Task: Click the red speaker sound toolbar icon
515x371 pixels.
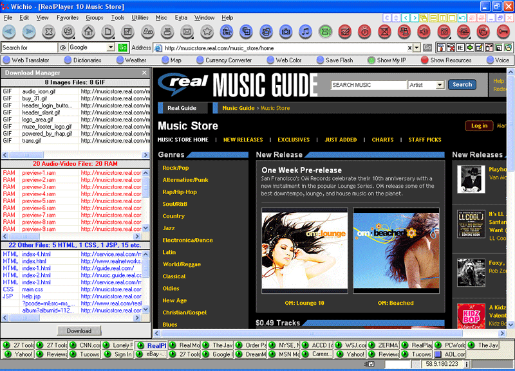Action: (x=424, y=32)
